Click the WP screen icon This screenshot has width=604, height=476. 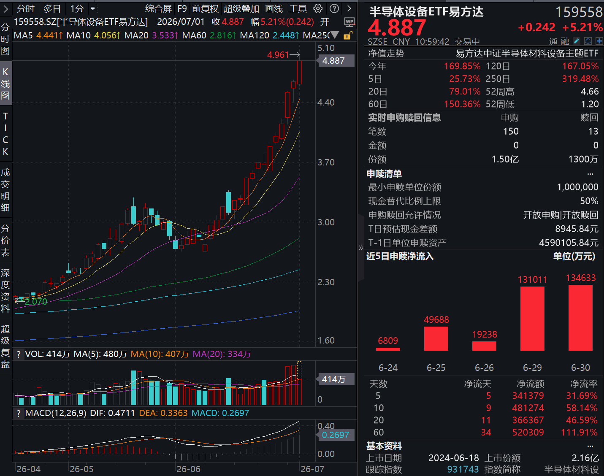349,22
